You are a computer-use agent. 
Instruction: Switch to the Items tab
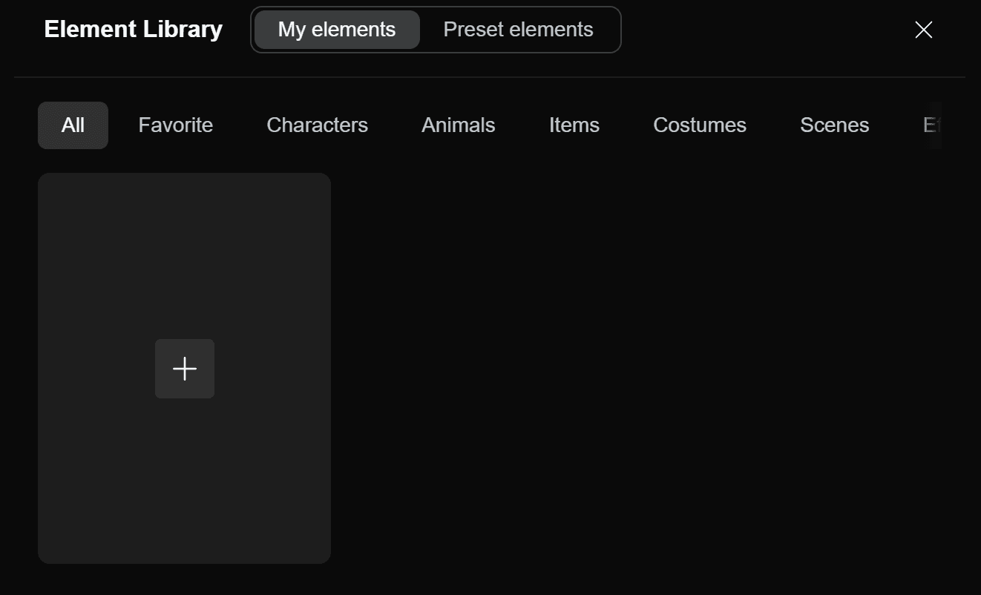(574, 125)
